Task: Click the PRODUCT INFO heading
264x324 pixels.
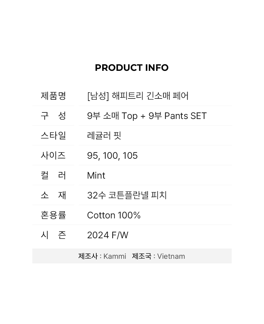Action: point(132,68)
